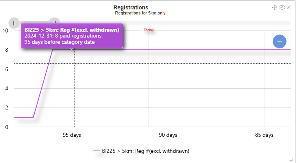The width and height of the screenshot is (296, 163).
Task: Click the resize grip at bottom-right corner
Action: pyautogui.click(x=292, y=159)
